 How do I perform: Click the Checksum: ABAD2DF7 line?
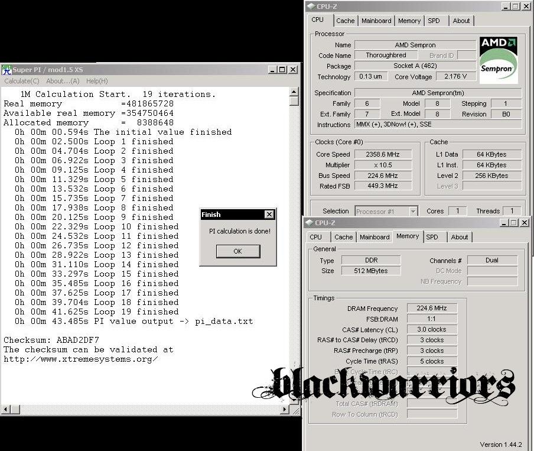tap(51, 340)
